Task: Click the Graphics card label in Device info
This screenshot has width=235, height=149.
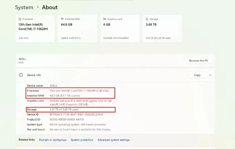Action: tap(35, 101)
